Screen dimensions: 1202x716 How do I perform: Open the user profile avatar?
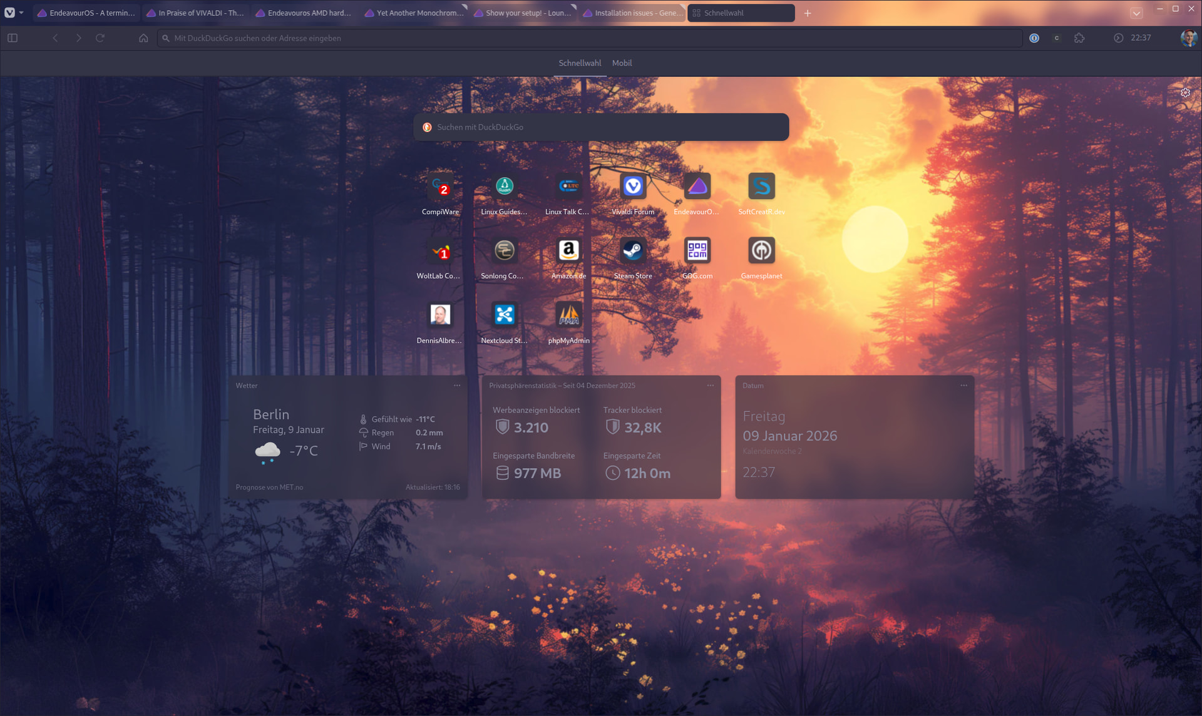pyautogui.click(x=1188, y=38)
